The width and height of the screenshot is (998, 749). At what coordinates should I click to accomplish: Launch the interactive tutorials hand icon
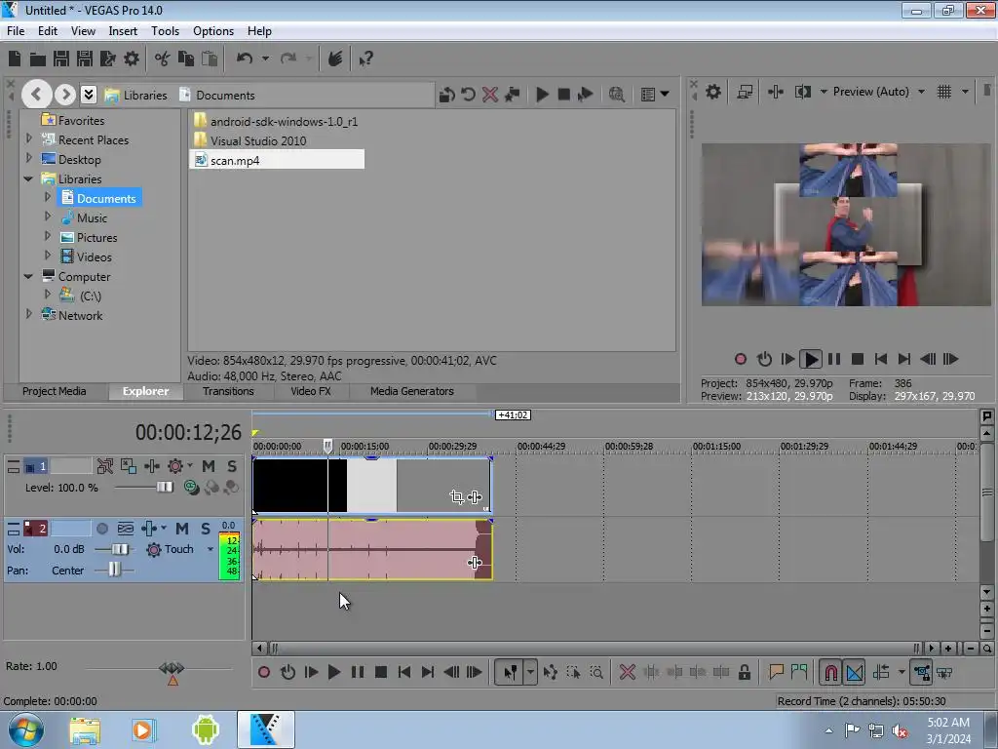335,59
